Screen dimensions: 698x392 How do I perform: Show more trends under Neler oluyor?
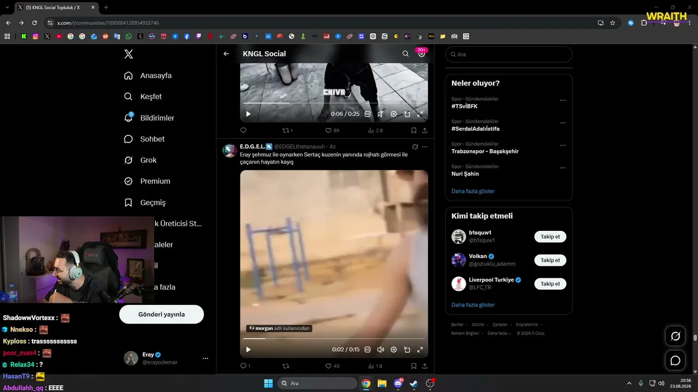coord(473,192)
